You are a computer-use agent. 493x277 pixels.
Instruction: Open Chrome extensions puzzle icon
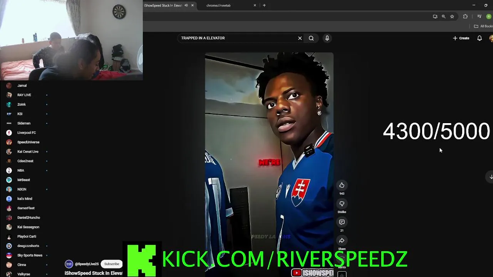pos(465,17)
